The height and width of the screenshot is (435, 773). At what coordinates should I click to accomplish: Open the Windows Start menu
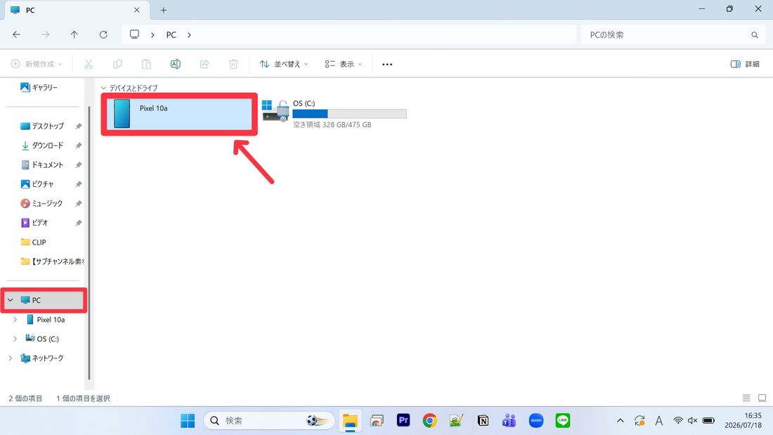[188, 421]
